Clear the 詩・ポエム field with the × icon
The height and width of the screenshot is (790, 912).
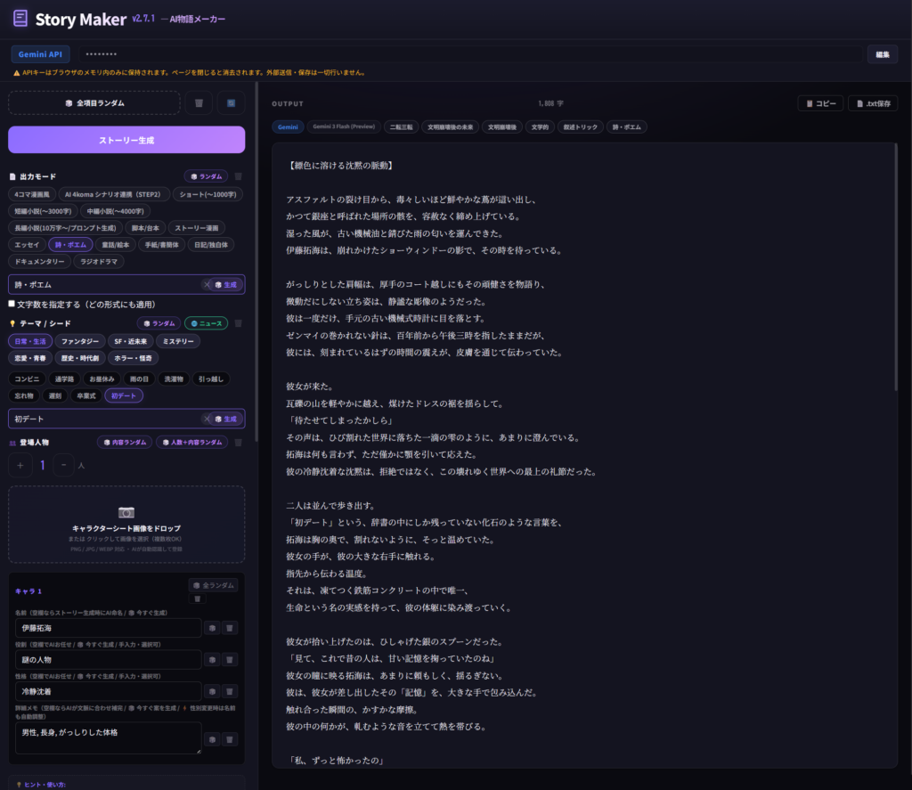208,284
